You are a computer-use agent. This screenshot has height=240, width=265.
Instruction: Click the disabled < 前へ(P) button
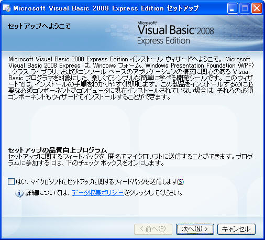(x=153, y=229)
